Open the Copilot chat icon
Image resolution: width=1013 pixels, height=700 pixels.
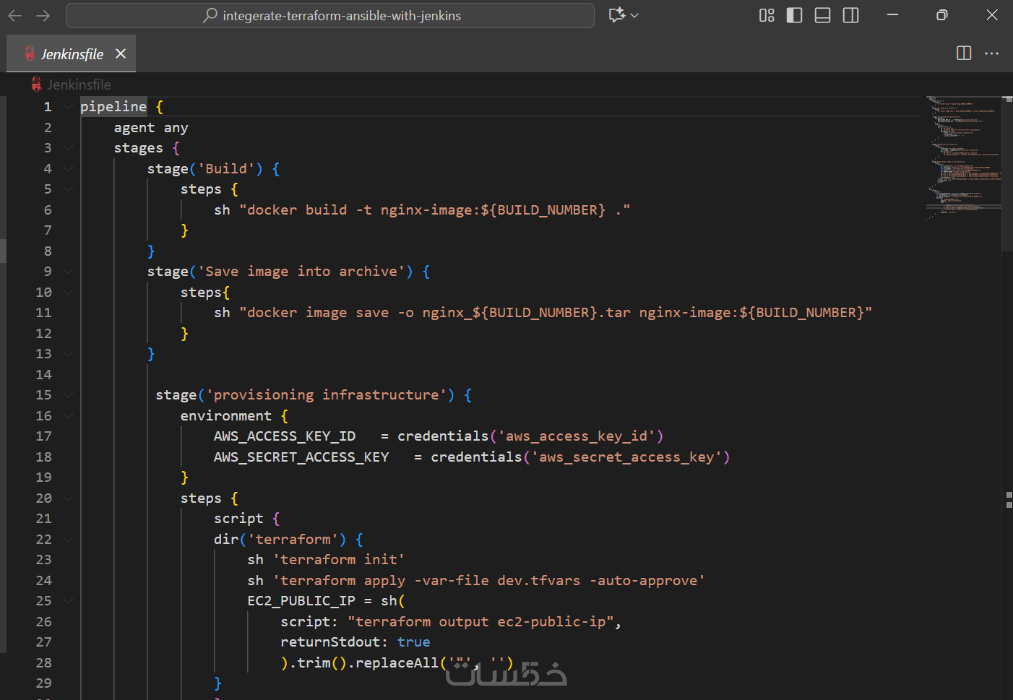[x=616, y=15]
